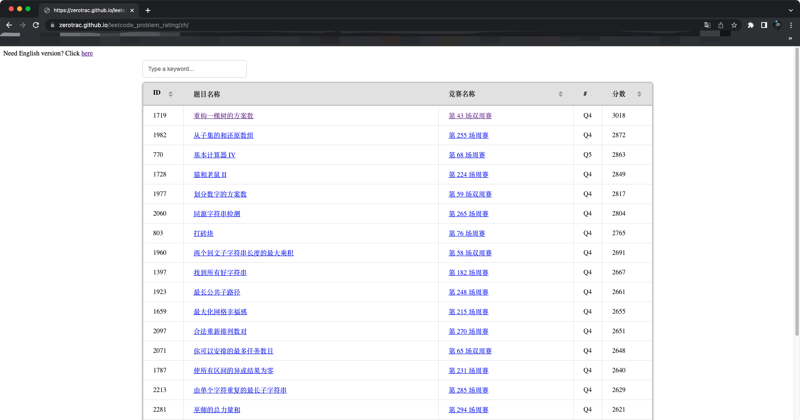Click the share icon in the toolbar

coord(720,25)
